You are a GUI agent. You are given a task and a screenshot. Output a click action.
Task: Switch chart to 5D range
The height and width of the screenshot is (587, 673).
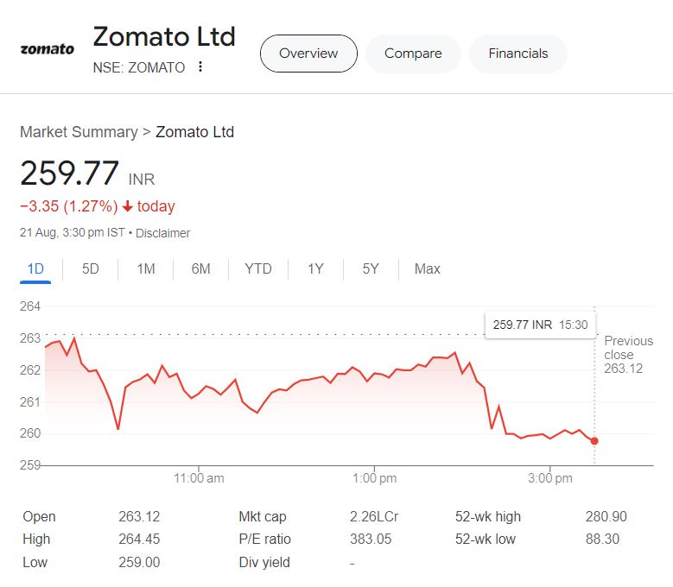91,268
